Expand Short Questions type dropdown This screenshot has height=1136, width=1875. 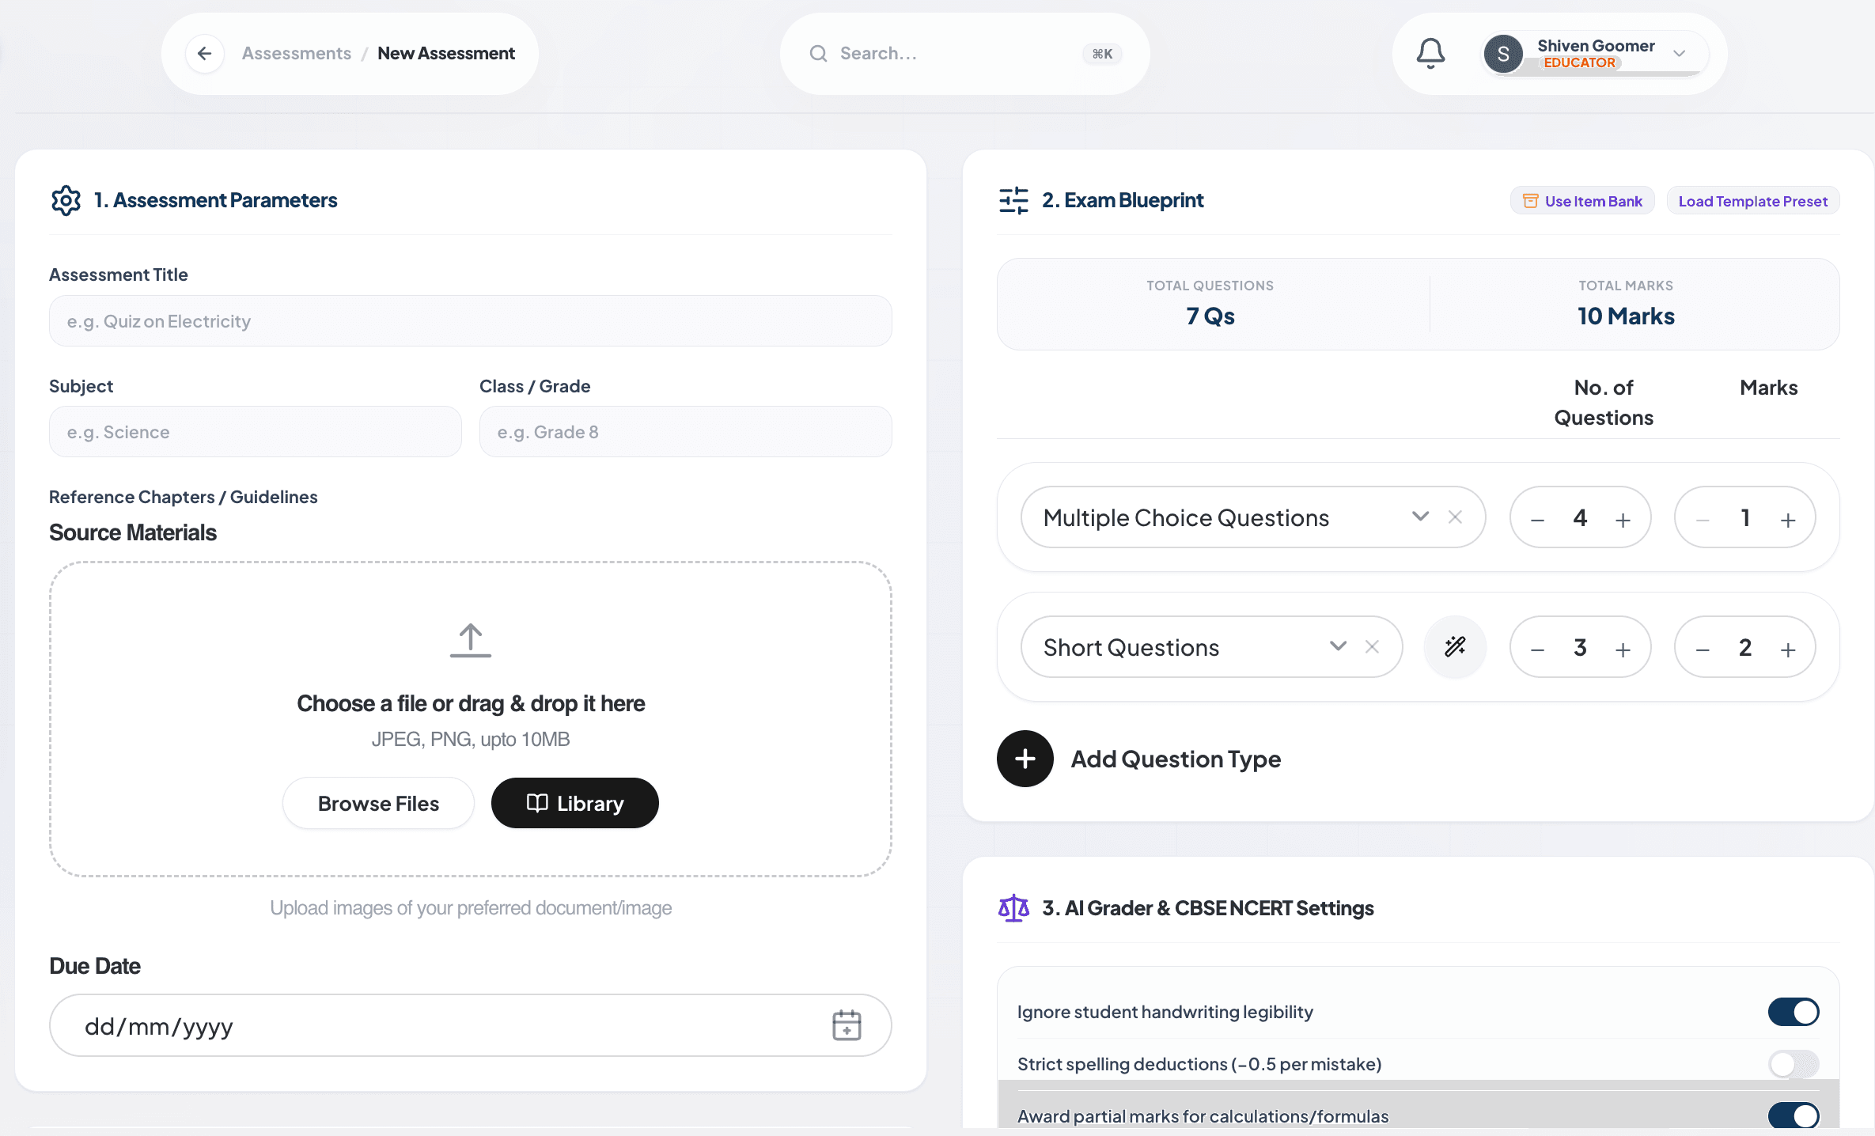pos(1338,646)
